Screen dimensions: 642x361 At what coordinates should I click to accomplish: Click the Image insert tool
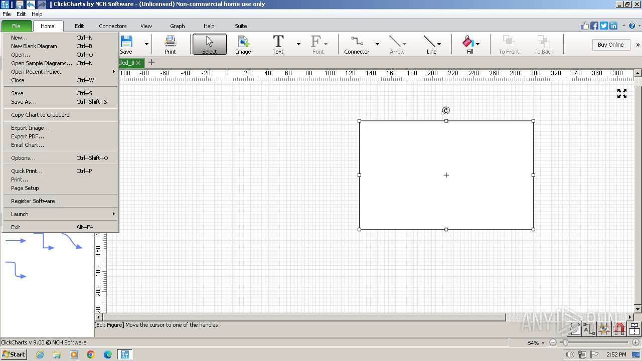tap(243, 44)
